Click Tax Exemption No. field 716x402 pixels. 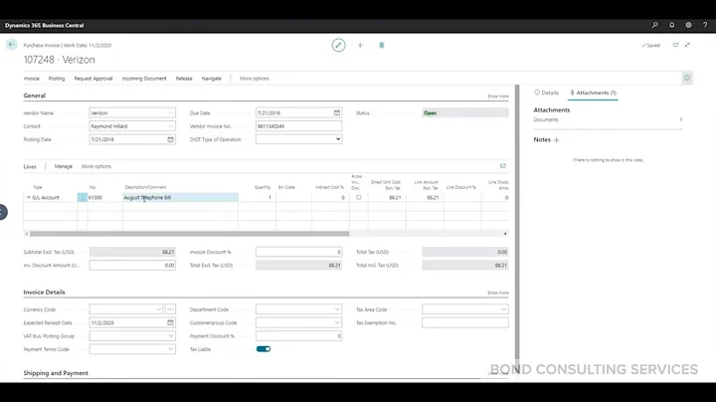click(x=464, y=322)
